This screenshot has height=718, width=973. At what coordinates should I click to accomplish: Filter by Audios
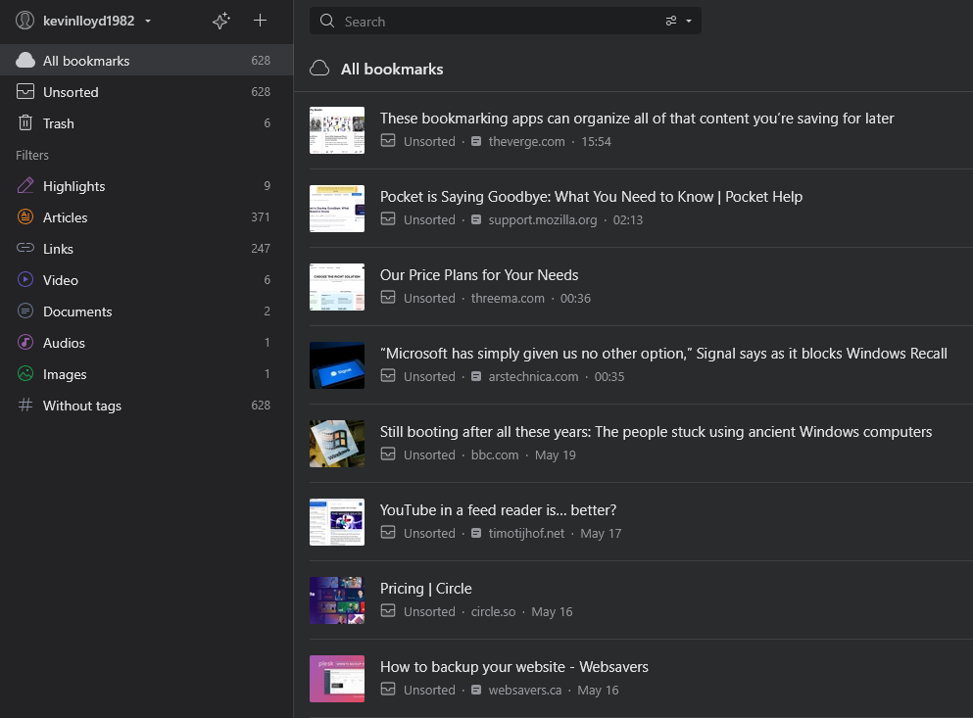tap(146, 343)
